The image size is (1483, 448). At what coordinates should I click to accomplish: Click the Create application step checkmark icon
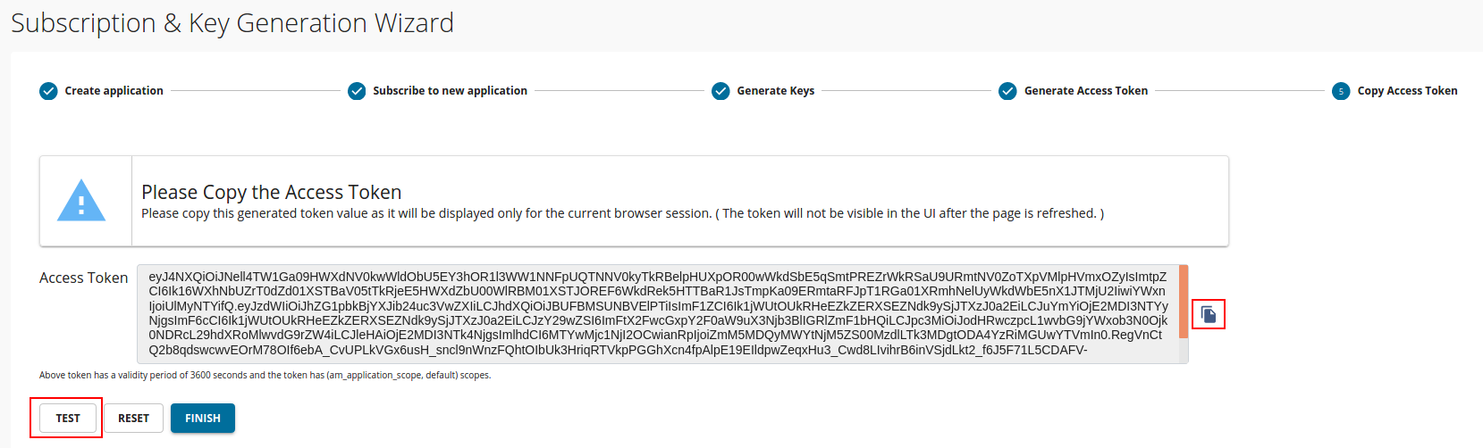click(48, 91)
